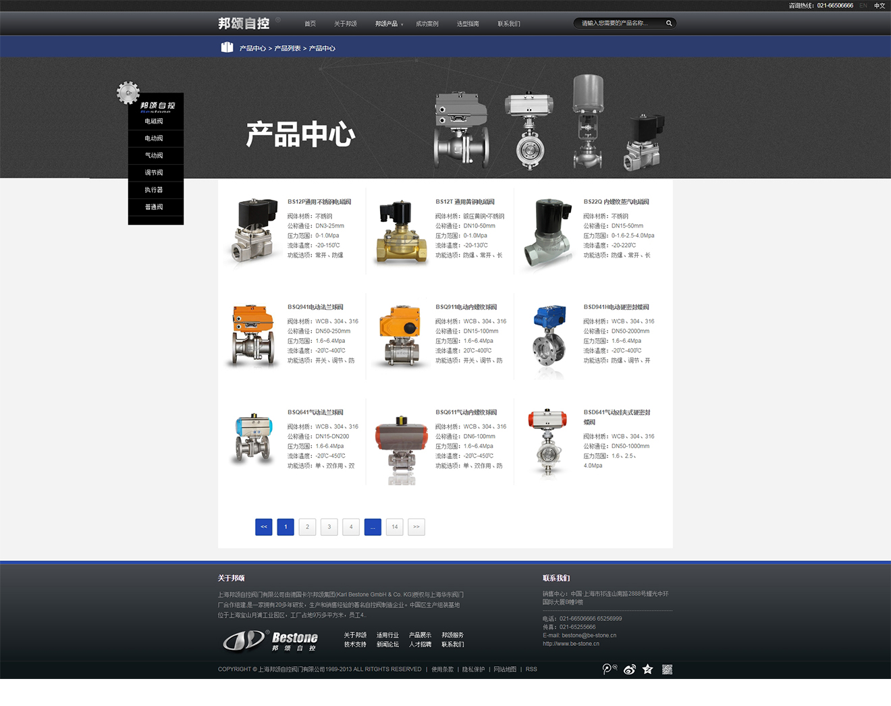Open 关于邦颂 in top navigation

tap(345, 24)
